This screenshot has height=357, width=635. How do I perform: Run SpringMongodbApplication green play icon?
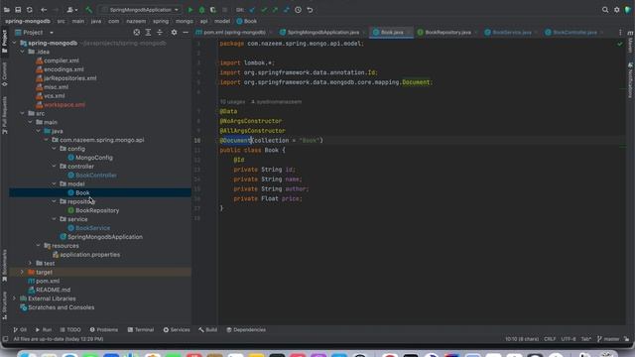(190, 10)
